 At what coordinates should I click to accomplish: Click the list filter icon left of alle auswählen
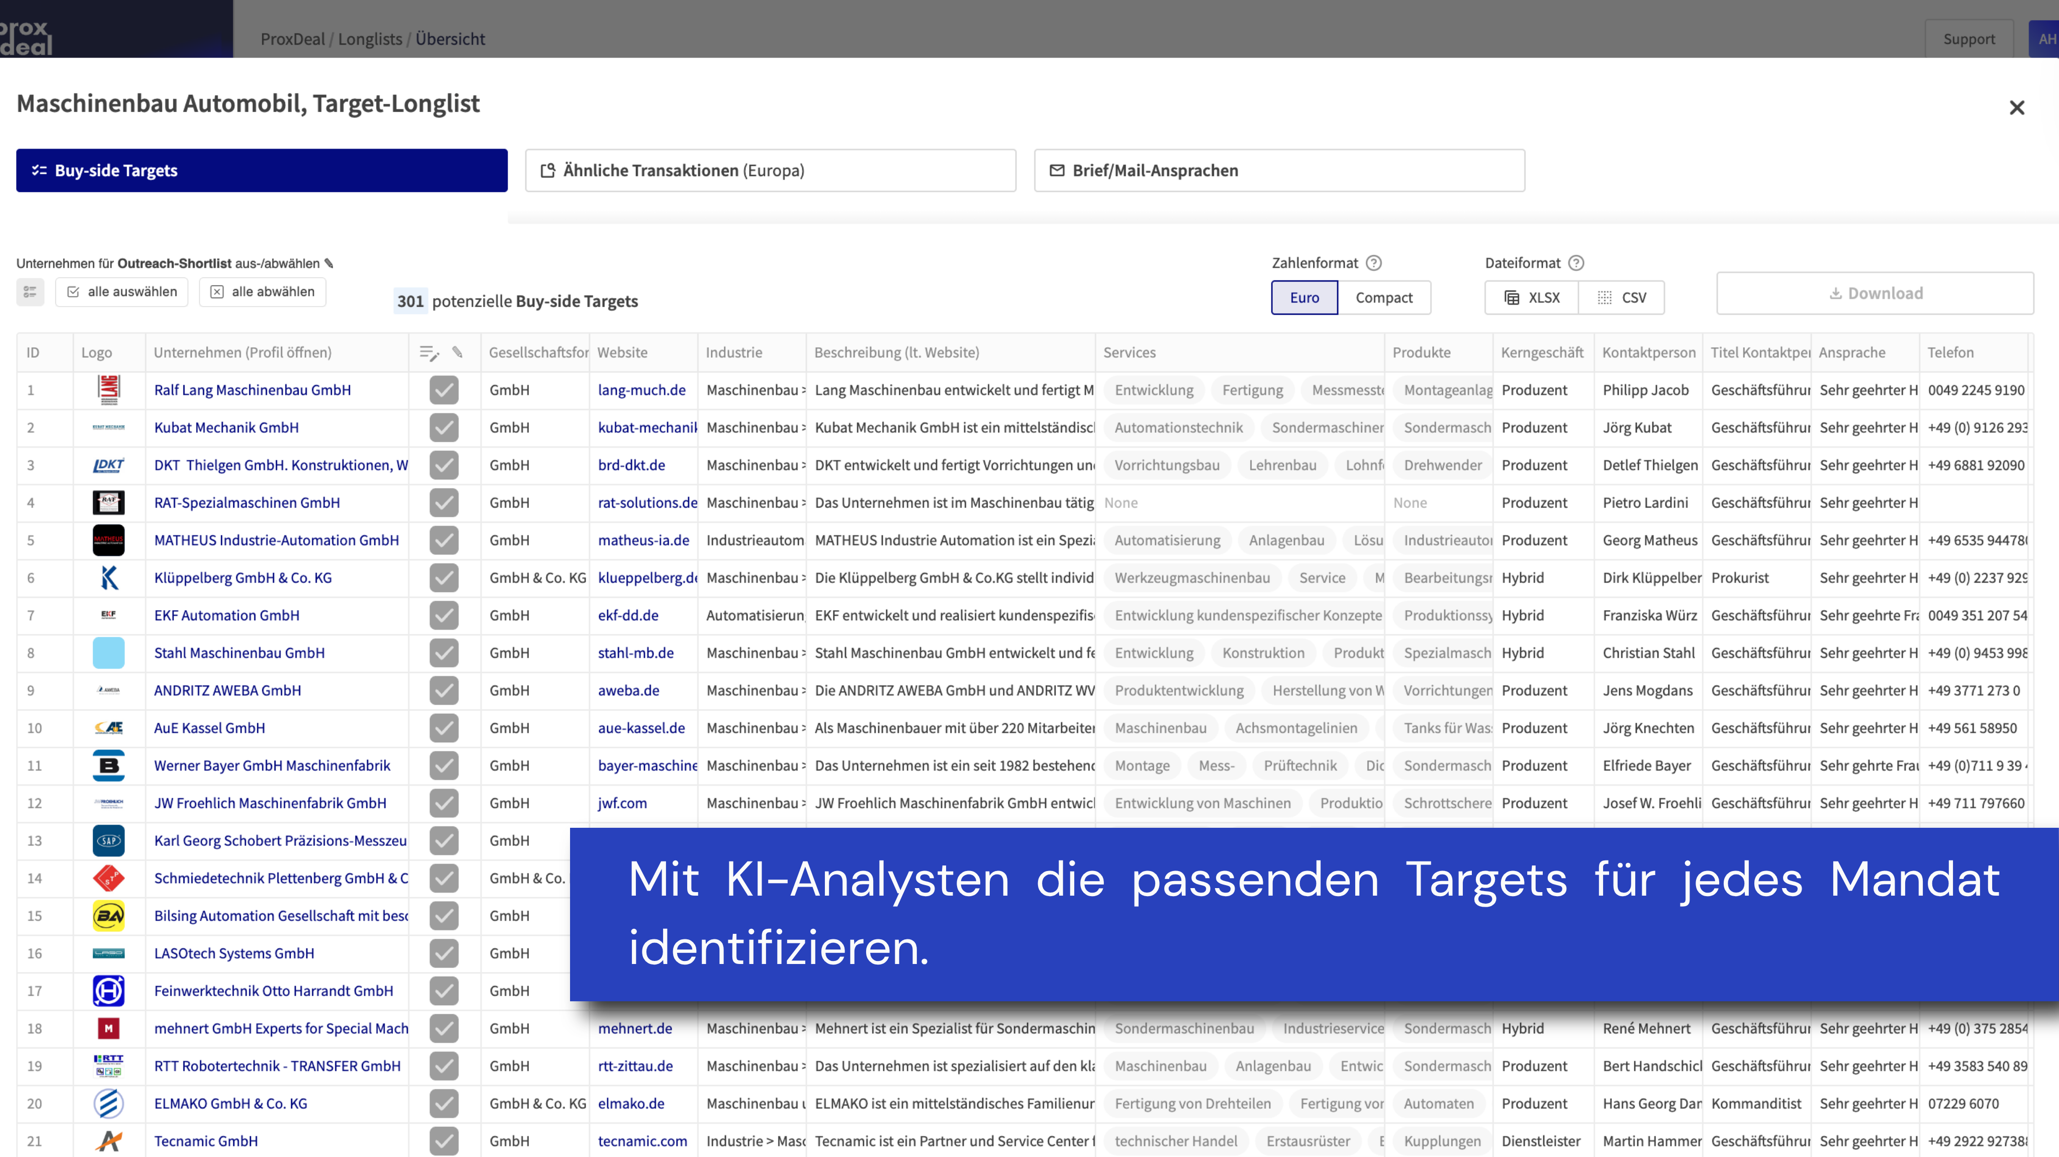(x=30, y=292)
